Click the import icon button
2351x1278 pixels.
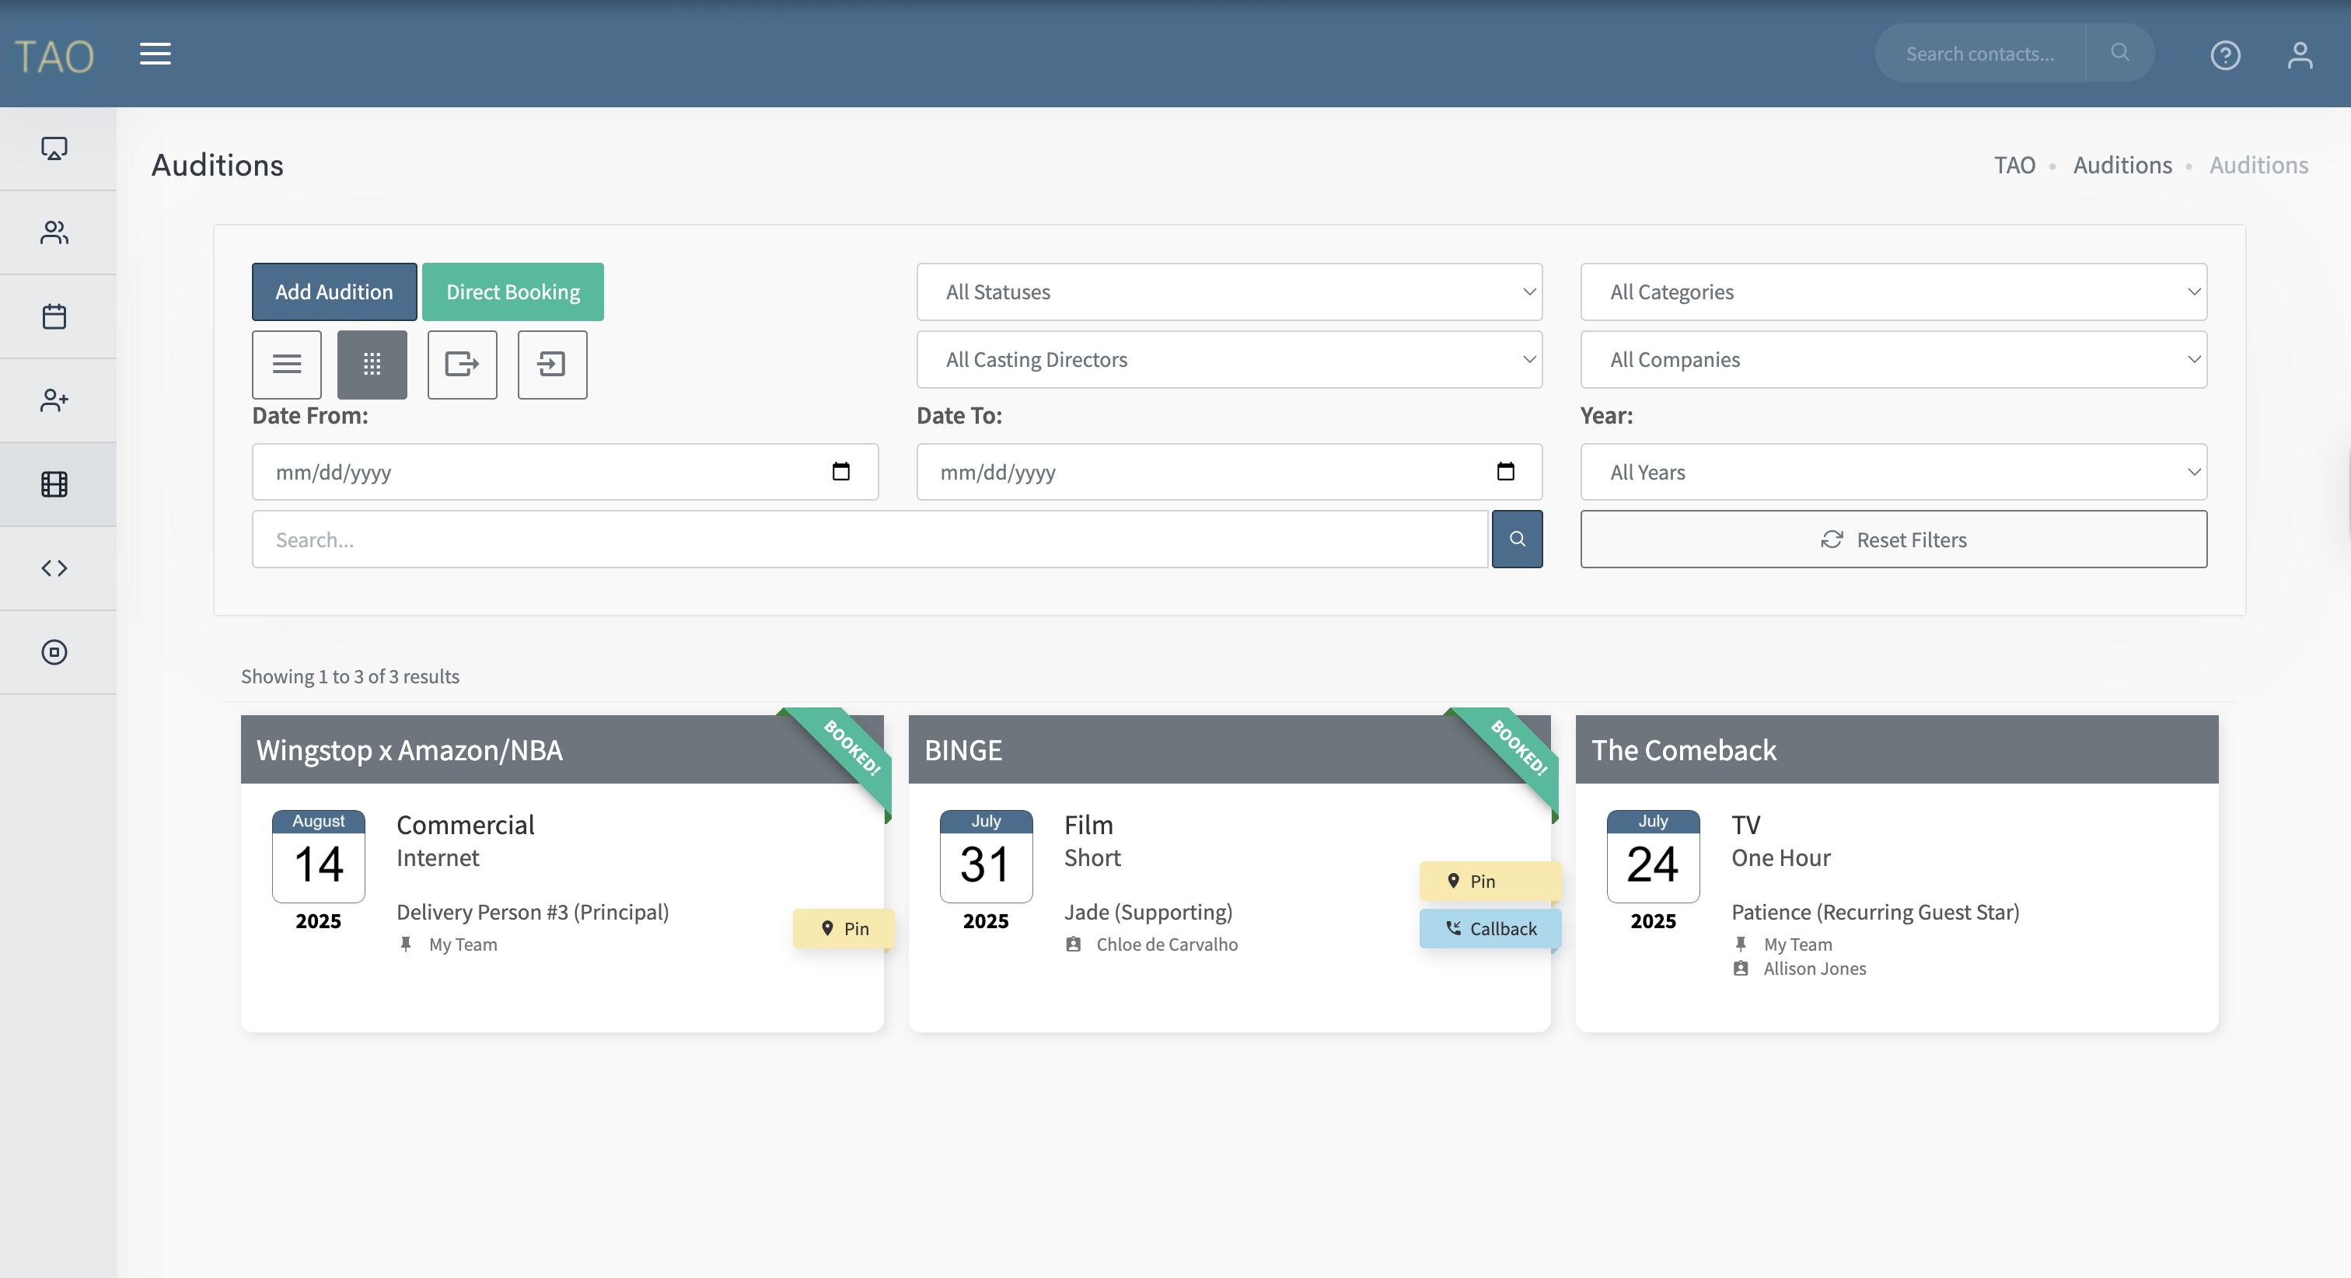(552, 365)
